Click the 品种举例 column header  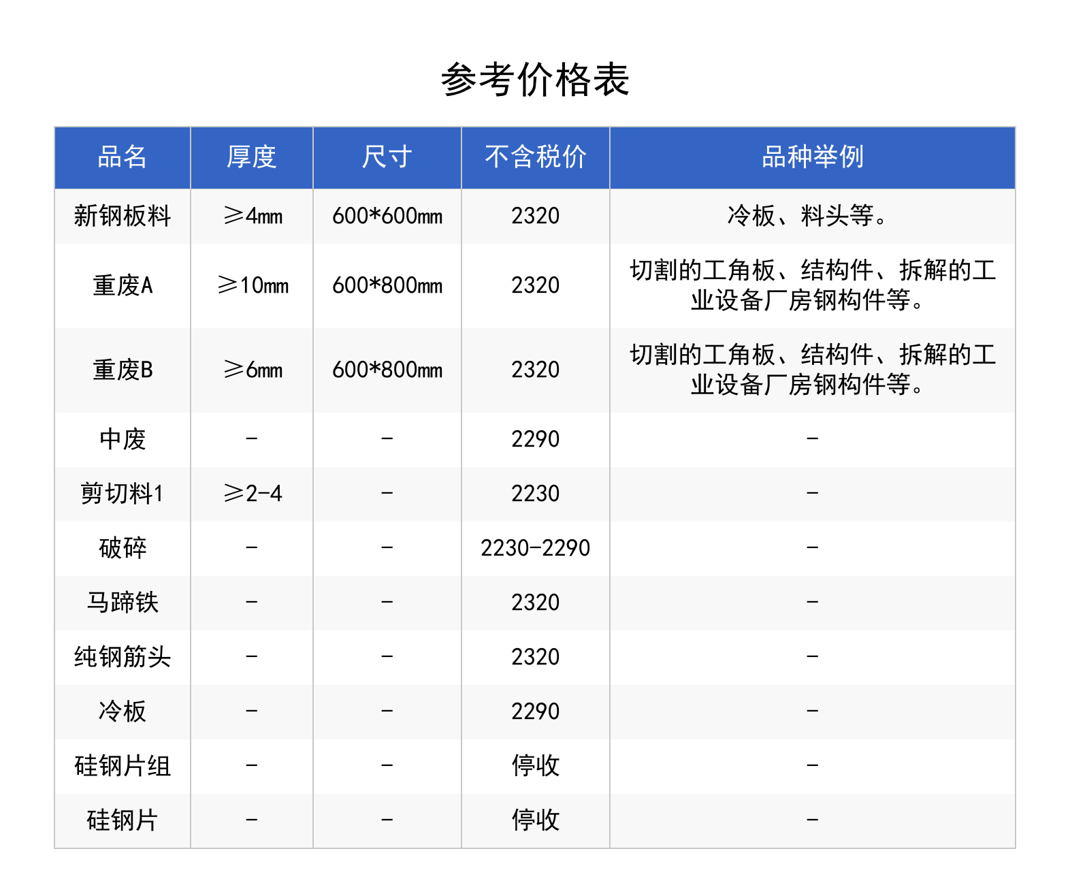click(x=812, y=157)
